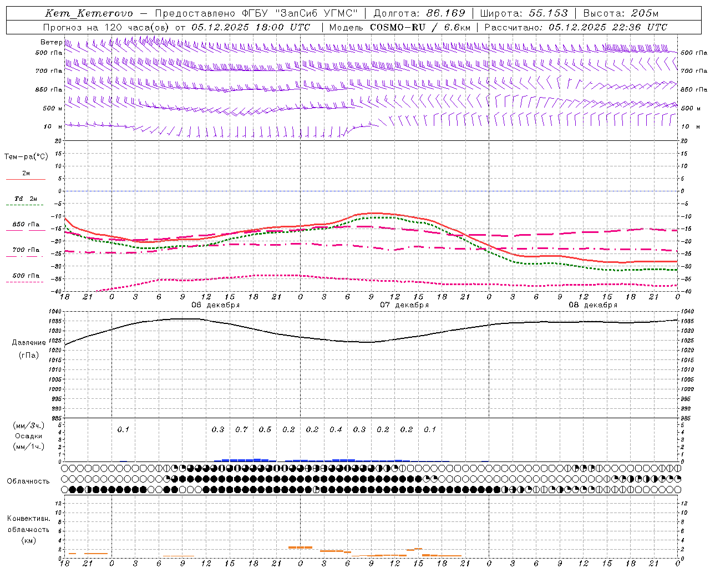Screen dimensions: 710x568
Task: Click the 07 декабря date label
Action: 404,305
